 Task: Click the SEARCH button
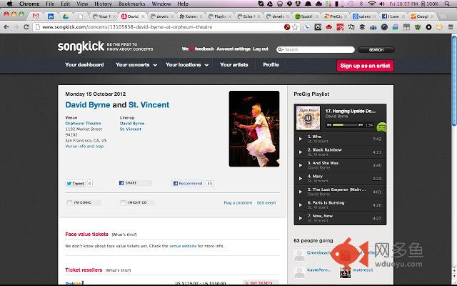(x=376, y=49)
